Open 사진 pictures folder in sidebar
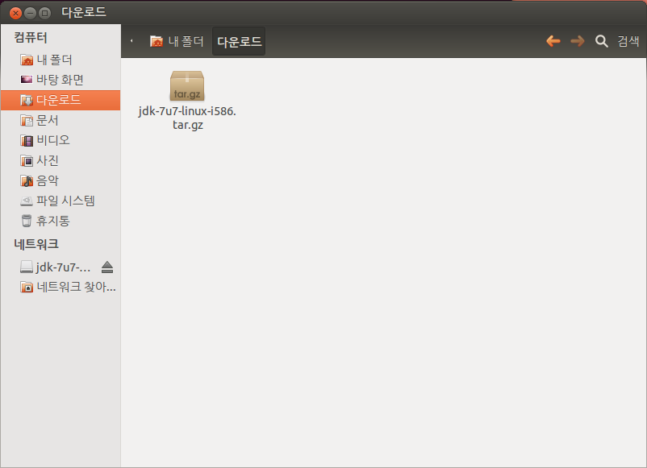 47,160
